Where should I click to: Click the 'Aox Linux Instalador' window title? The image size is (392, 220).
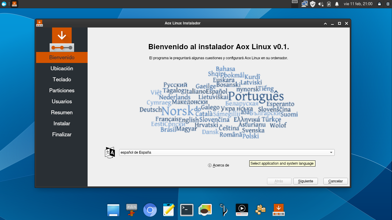click(x=183, y=23)
